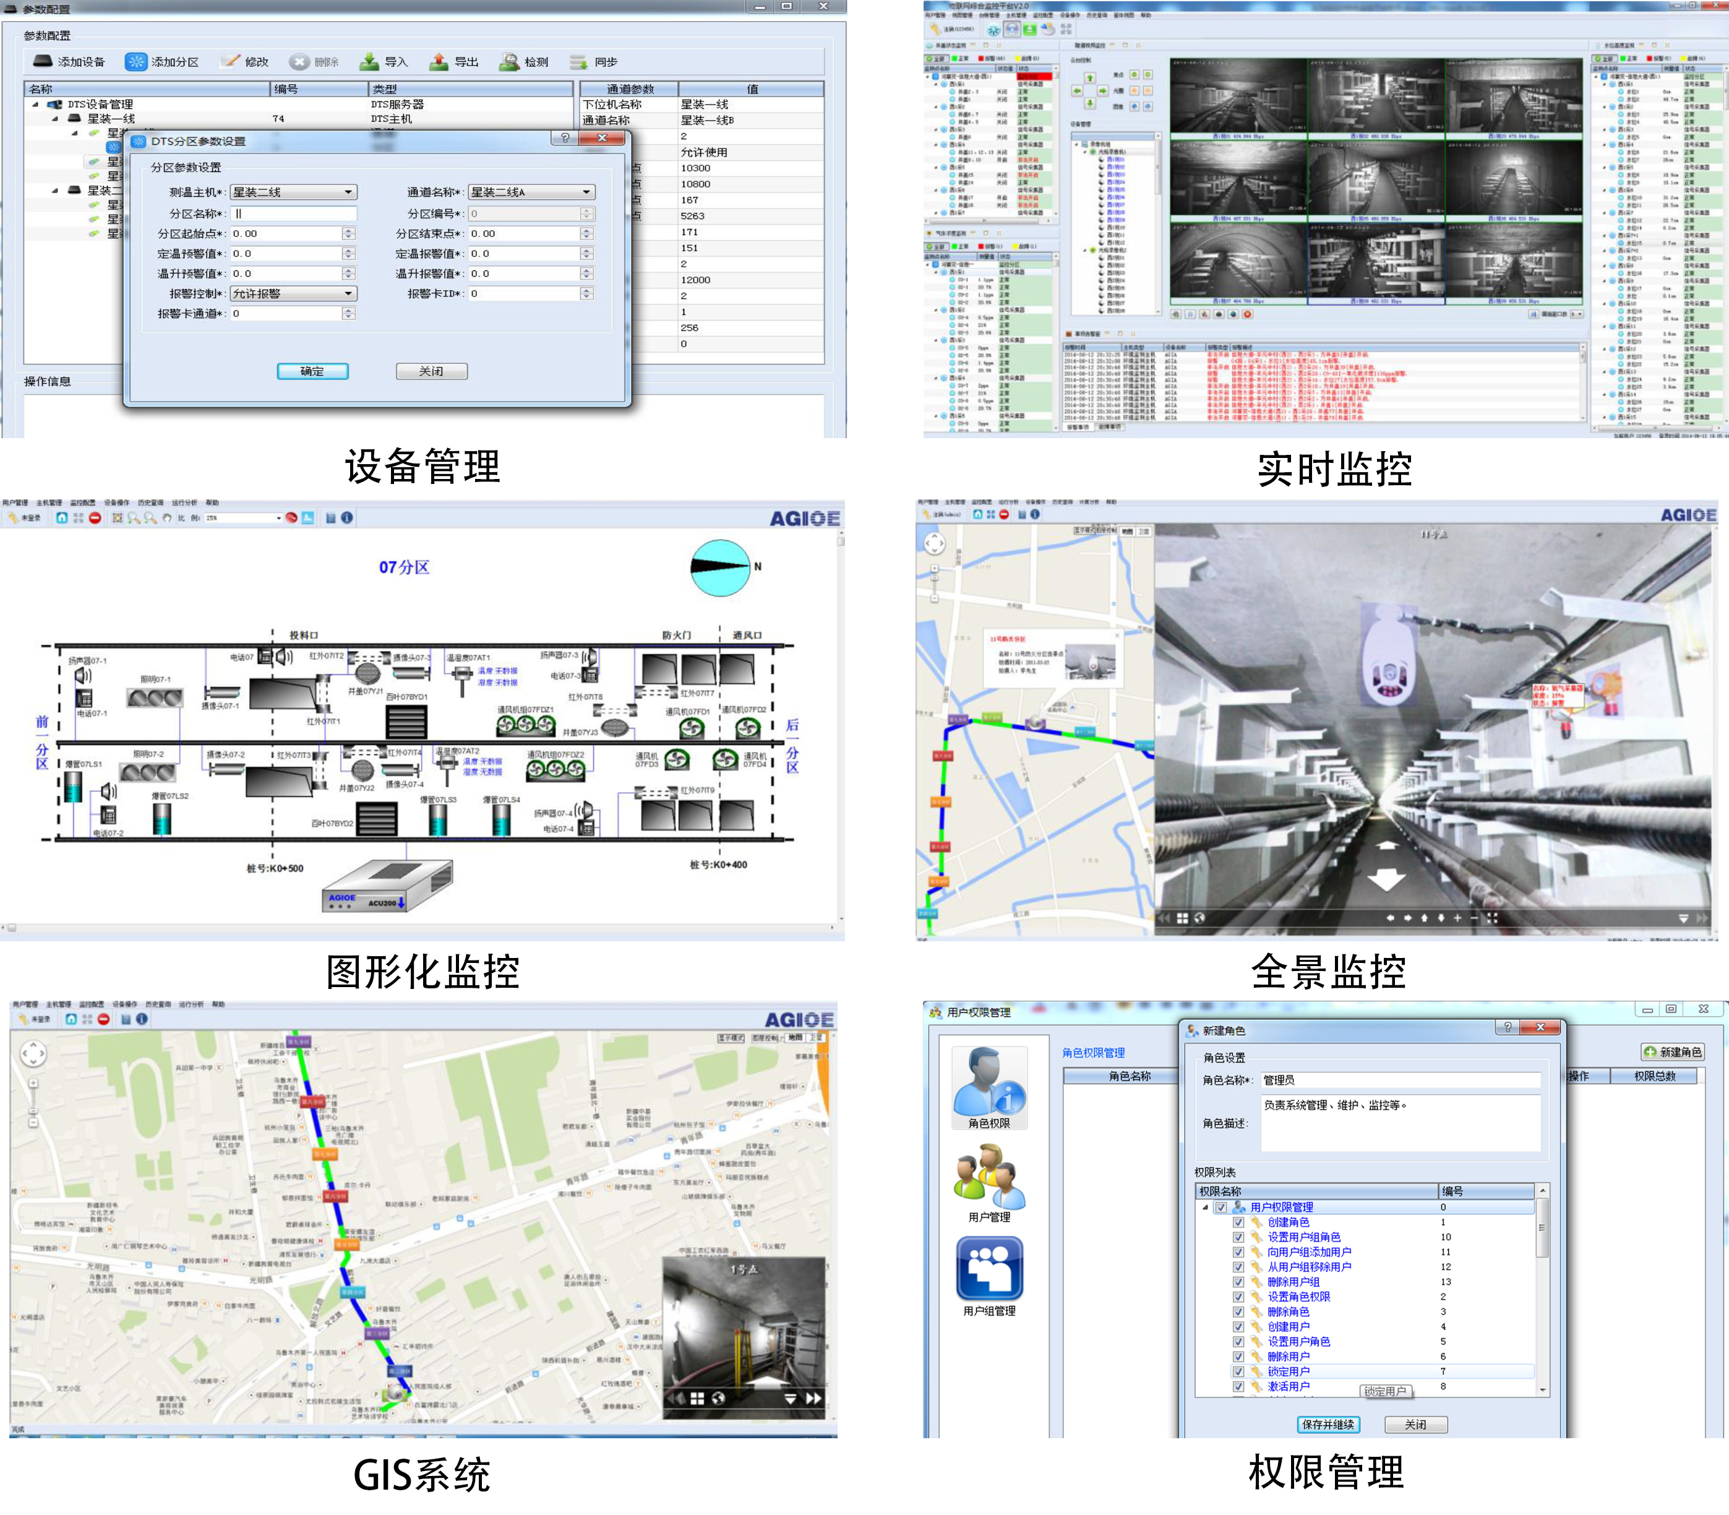Collapse 用户权限管理 tree expander in 权限列表
Image resolution: width=1729 pixels, height=1515 pixels.
point(1205,1207)
